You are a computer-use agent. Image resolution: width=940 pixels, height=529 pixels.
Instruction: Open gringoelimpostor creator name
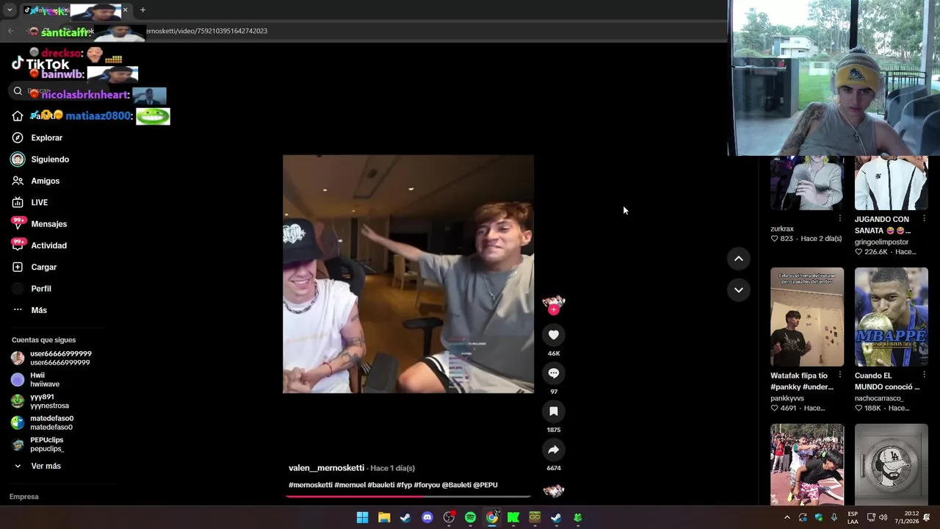point(881,242)
